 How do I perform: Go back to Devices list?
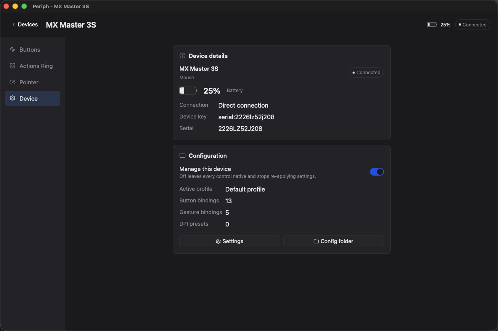25,24
